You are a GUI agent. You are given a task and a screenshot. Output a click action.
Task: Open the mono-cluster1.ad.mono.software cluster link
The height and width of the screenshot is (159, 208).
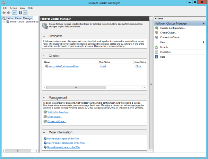point(64,66)
